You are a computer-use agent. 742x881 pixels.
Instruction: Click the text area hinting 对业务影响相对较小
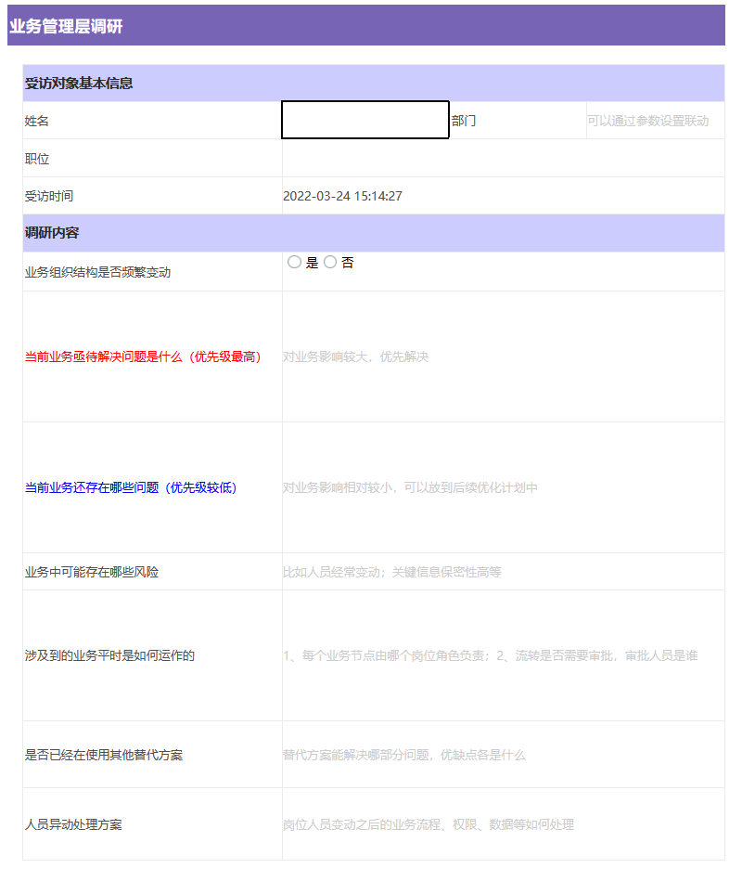[504, 487]
